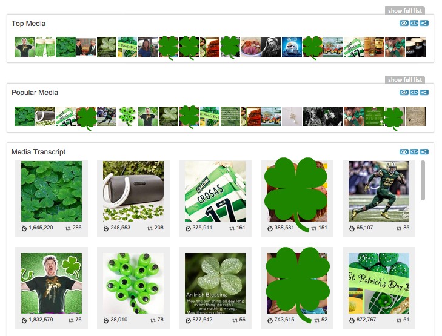Image resolution: width=442 pixels, height=336 pixels.
Task: Click 'show full list' above Popular Media
Action: [x=405, y=80]
